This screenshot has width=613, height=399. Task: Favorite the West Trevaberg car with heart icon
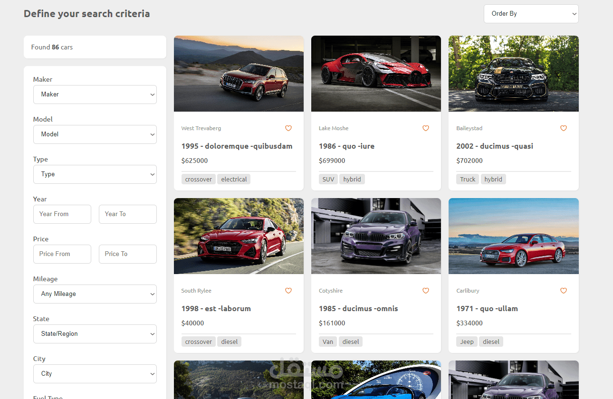[288, 128]
